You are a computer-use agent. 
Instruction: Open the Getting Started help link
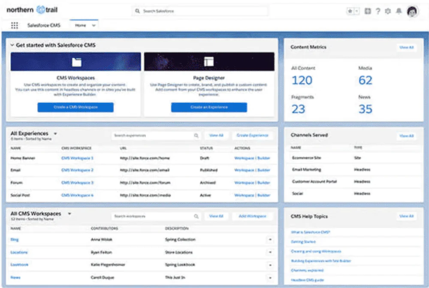point(303,242)
